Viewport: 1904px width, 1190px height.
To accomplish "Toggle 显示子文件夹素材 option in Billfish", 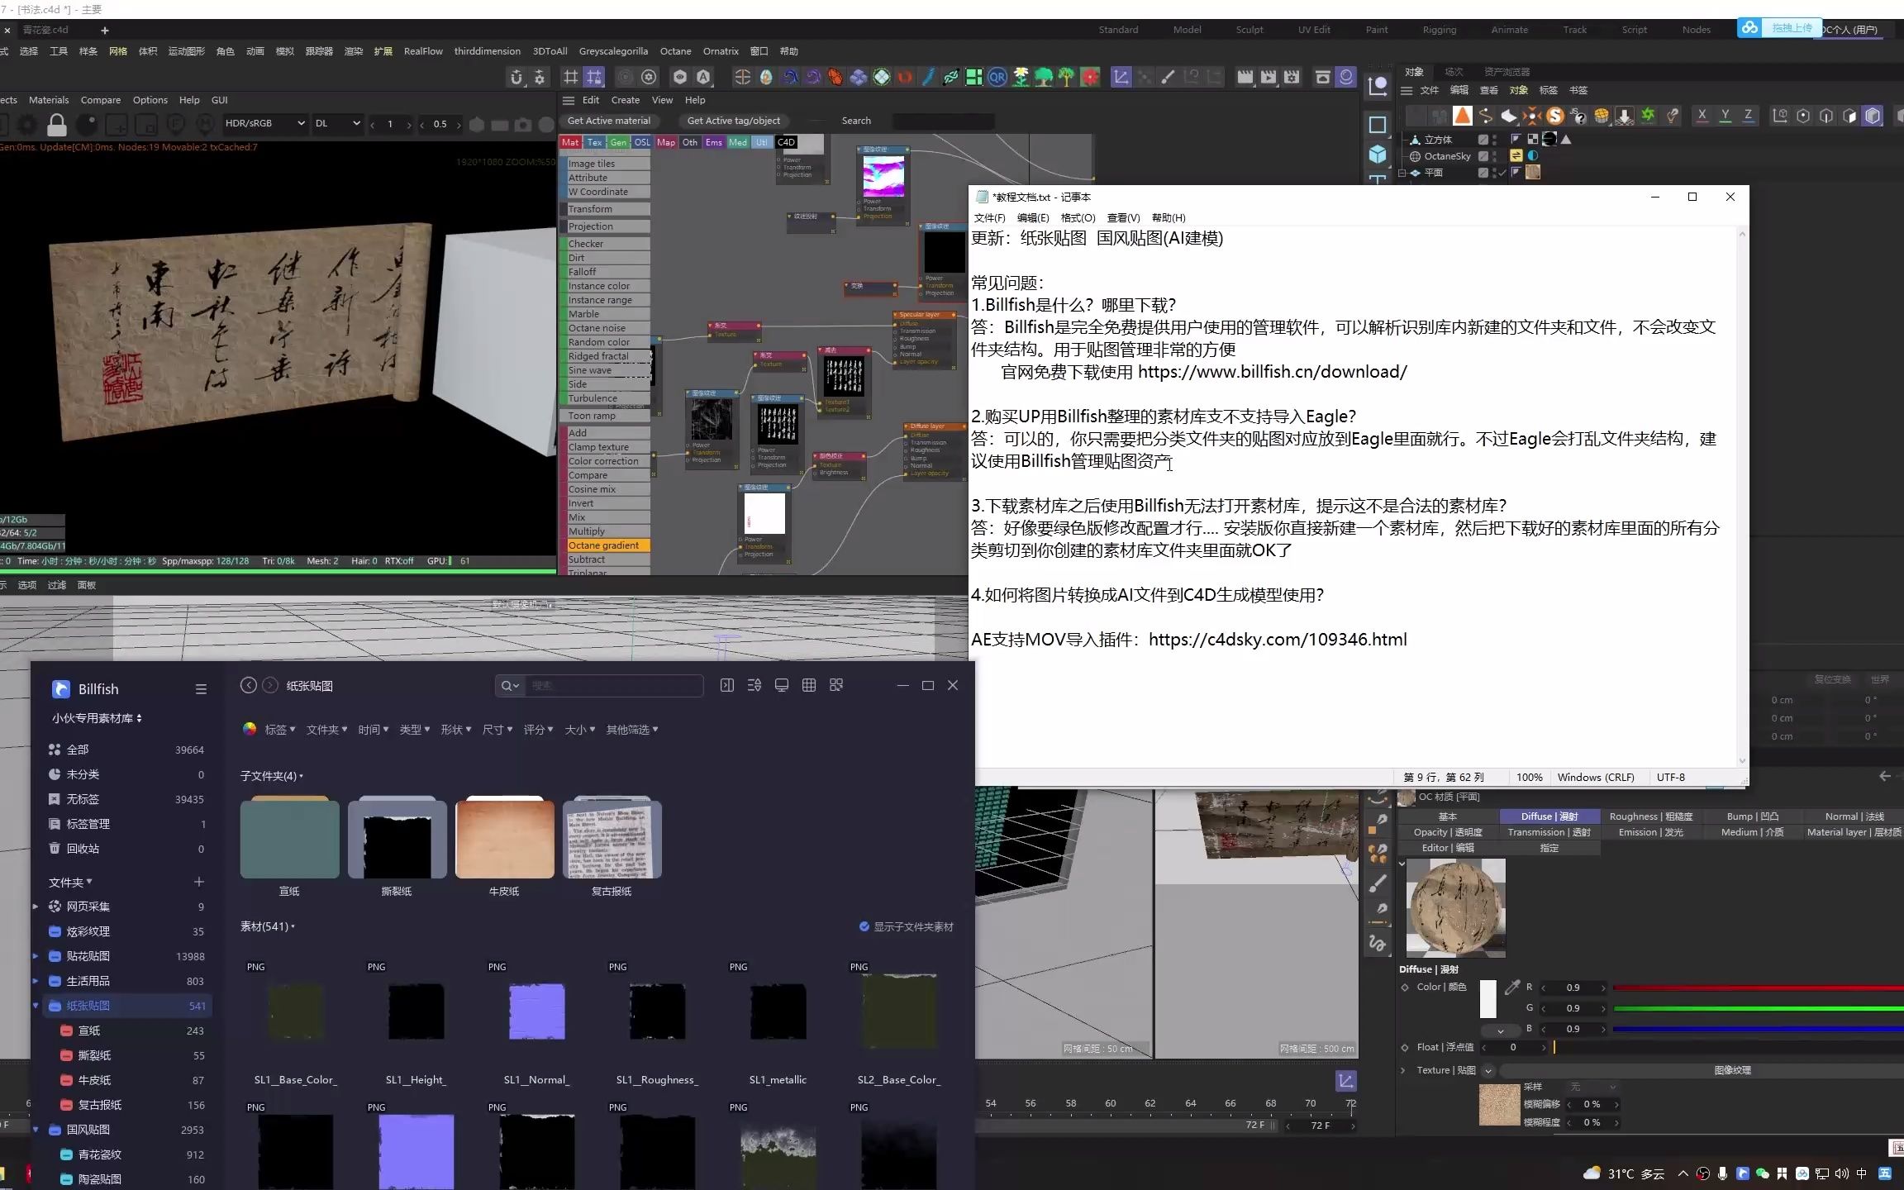I will (865, 926).
